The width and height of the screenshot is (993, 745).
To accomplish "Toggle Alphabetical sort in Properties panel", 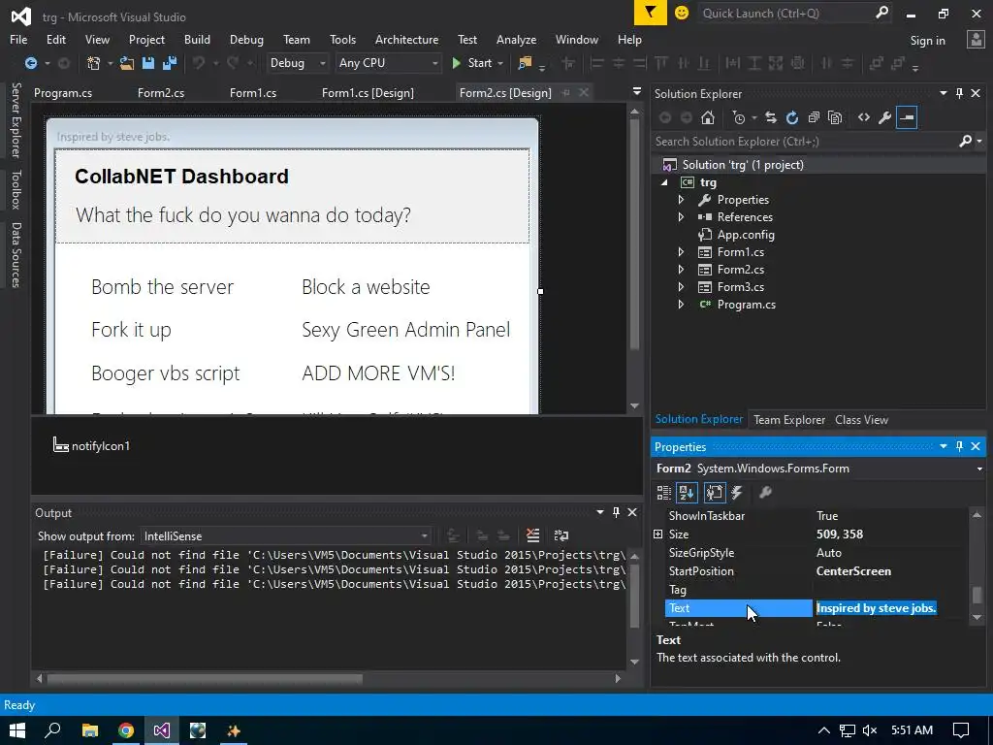I will click(x=688, y=492).
